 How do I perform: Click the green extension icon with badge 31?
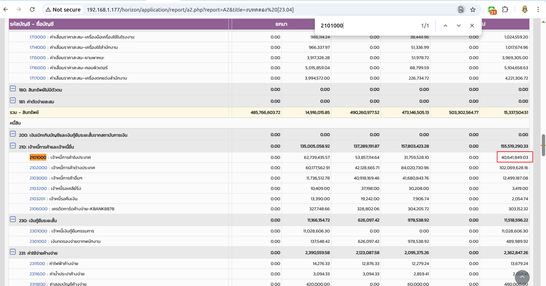pos(492,10)
